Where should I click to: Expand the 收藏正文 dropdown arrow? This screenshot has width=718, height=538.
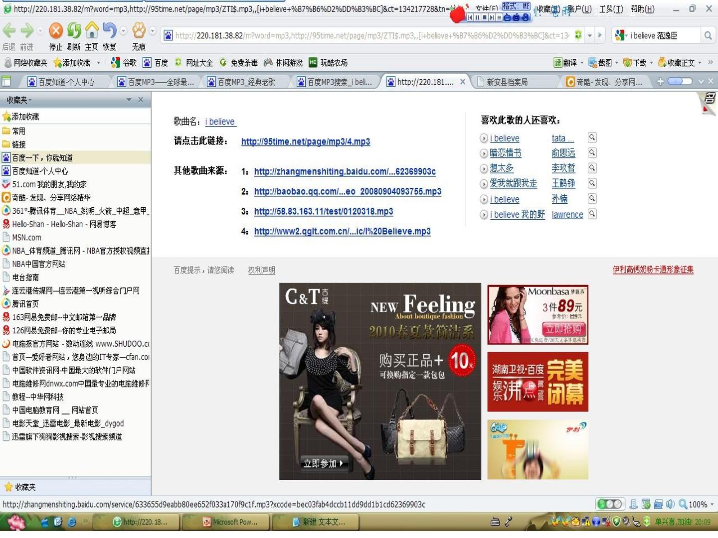coord(700,63)
